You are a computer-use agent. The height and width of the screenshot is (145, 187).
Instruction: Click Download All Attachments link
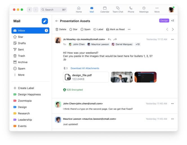tap(85, 68)
